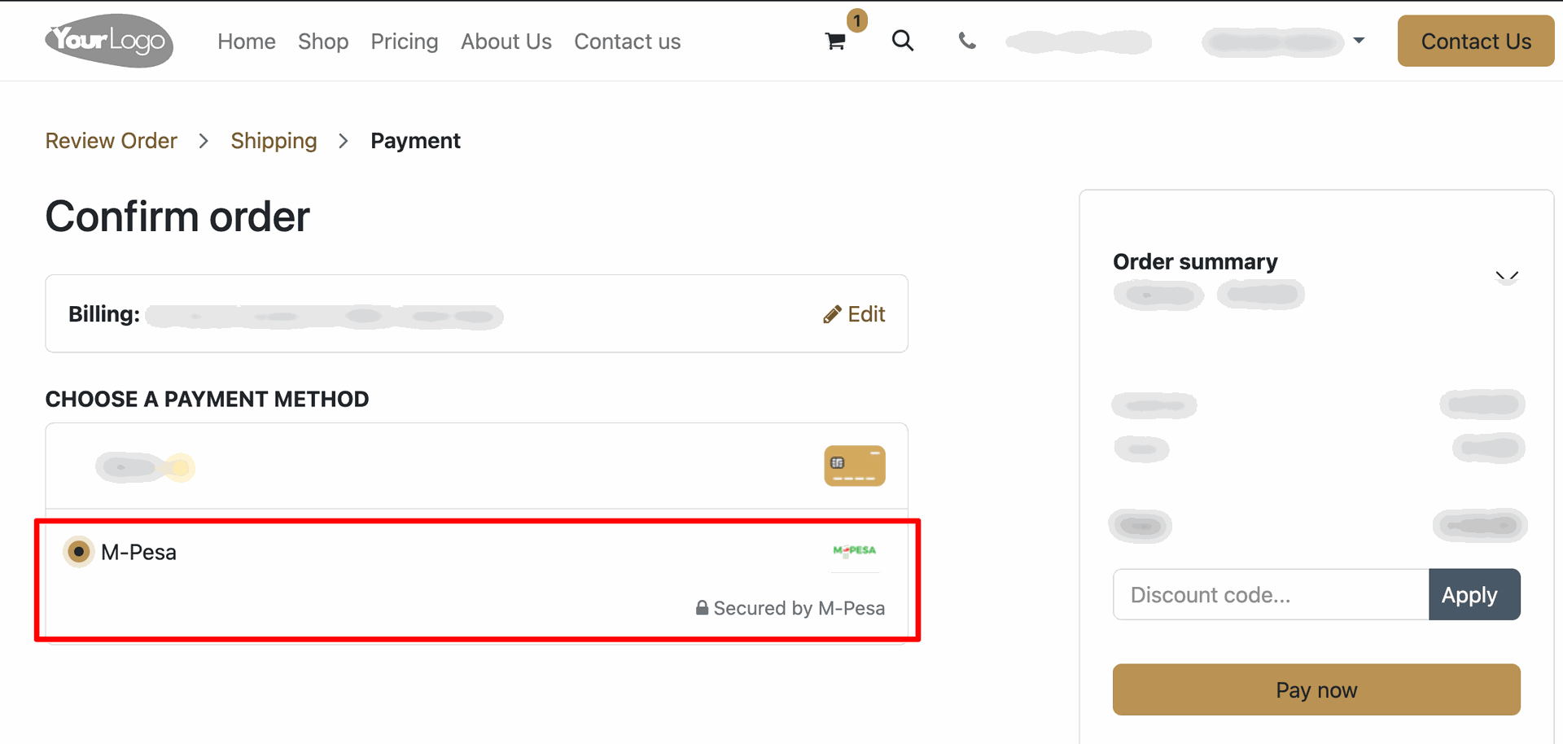1563x744 pixels.
Task: Click the search magnifier icon
Action: (902, 41)
